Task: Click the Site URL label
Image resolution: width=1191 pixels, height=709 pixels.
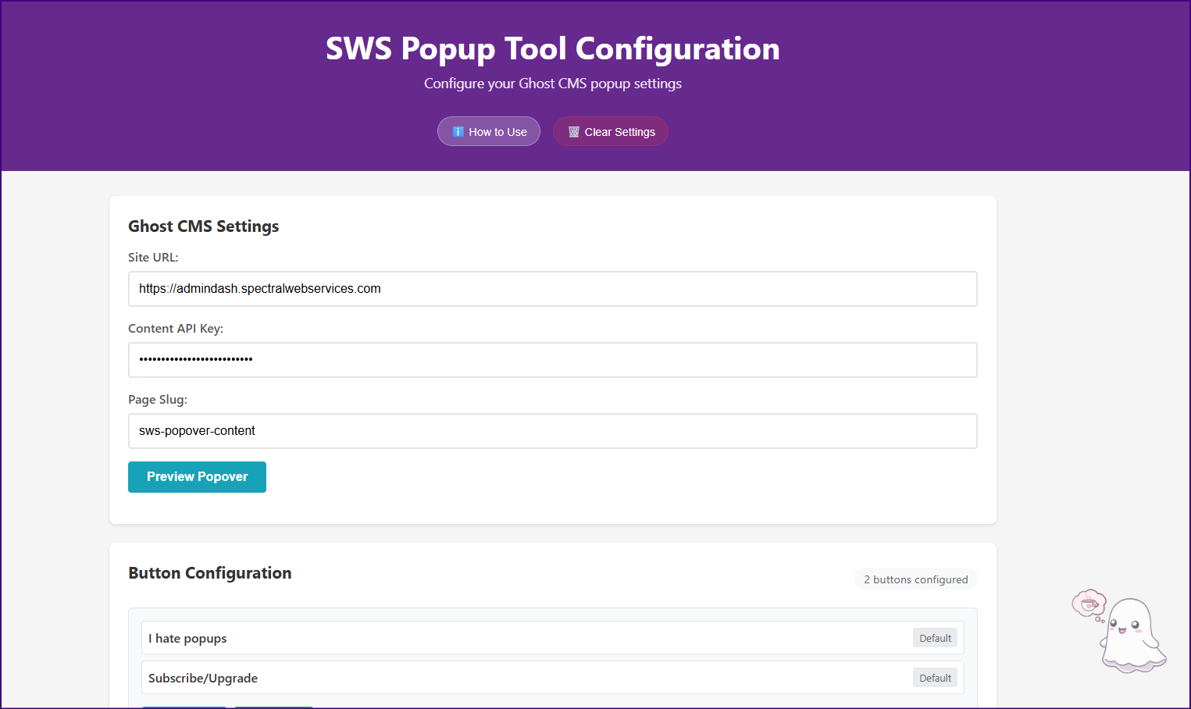Action: (153, 257)
